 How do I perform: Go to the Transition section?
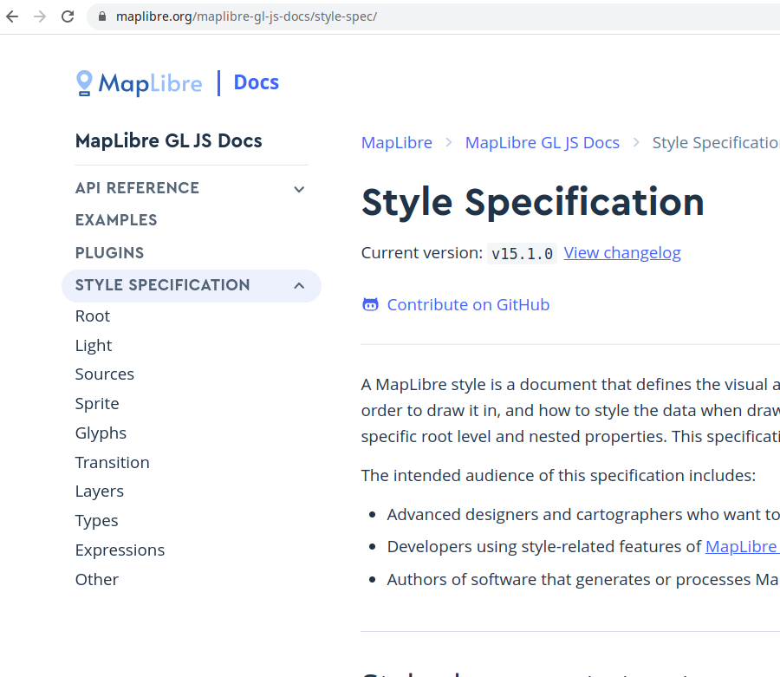coord(113,463)
